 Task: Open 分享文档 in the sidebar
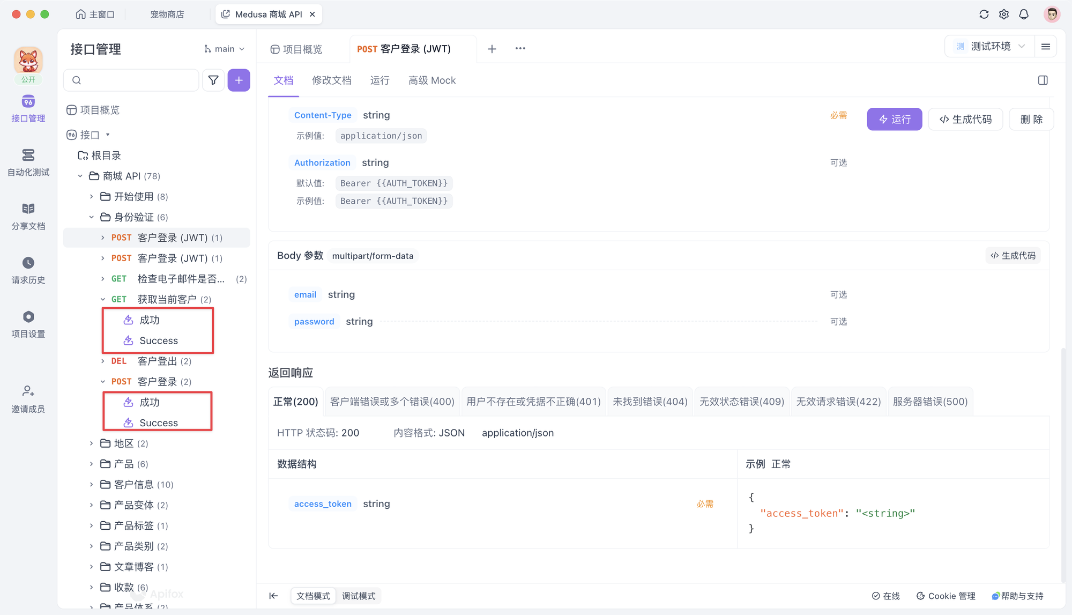point(28,217)
